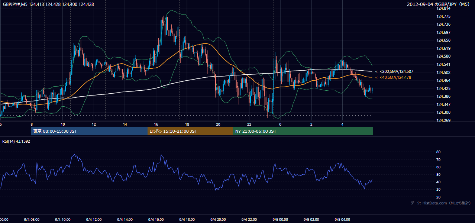This screenshot has height=223, width=475.
Task: Click hour label 10 under price chart
Action: (x=63, y=125)
